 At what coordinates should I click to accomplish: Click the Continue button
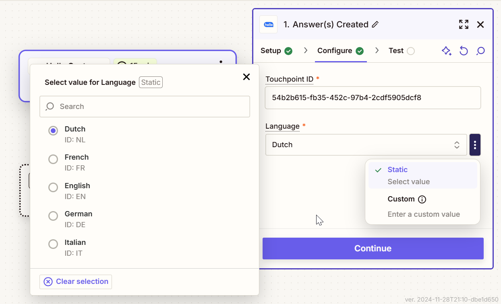pyautogui.click(x=373, y=249)
